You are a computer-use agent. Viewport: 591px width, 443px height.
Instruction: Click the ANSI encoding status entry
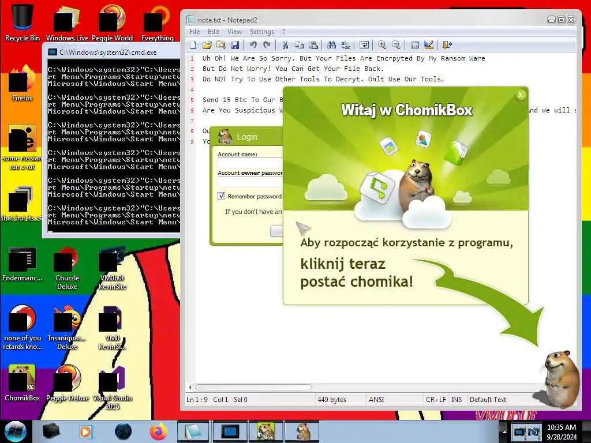click(376, 400)
